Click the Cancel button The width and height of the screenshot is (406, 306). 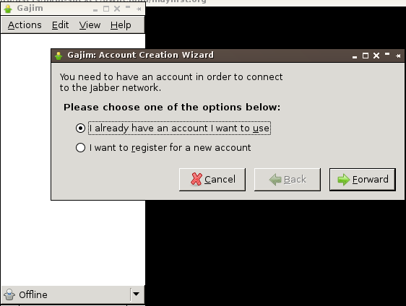point(212,180)
